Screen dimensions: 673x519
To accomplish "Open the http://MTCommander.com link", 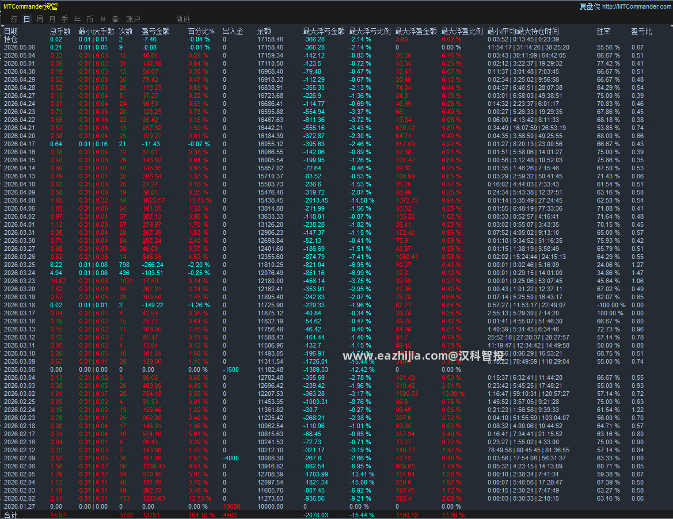I will [637, 6].
